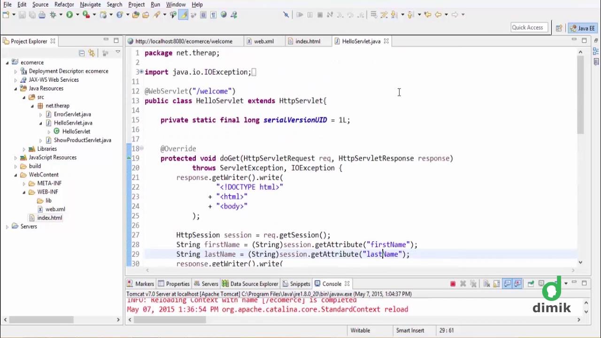Viewport: 601px width, 338px height.
Task: Open the Window menu
Action: (x=176, y=4)
